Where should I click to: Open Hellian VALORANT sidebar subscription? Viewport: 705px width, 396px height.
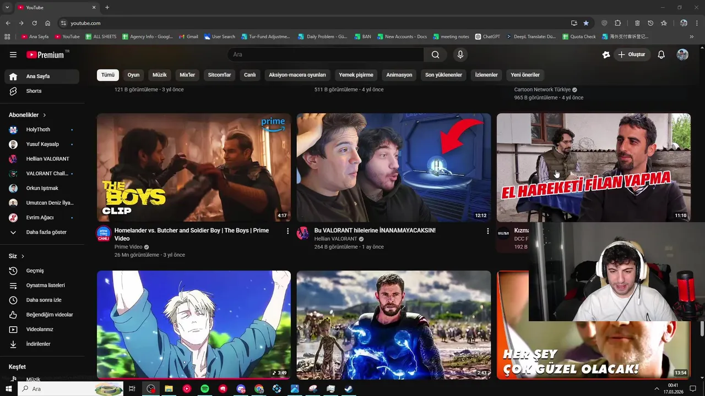pyautogui.click(x=42, y=159)
